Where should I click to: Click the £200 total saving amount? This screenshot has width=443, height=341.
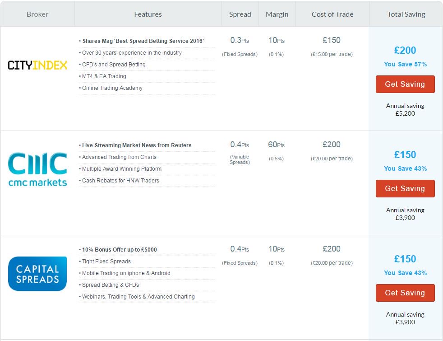[x=405, y=50]
